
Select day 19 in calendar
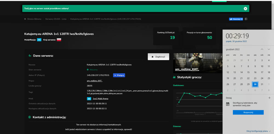tap(228, 78)
